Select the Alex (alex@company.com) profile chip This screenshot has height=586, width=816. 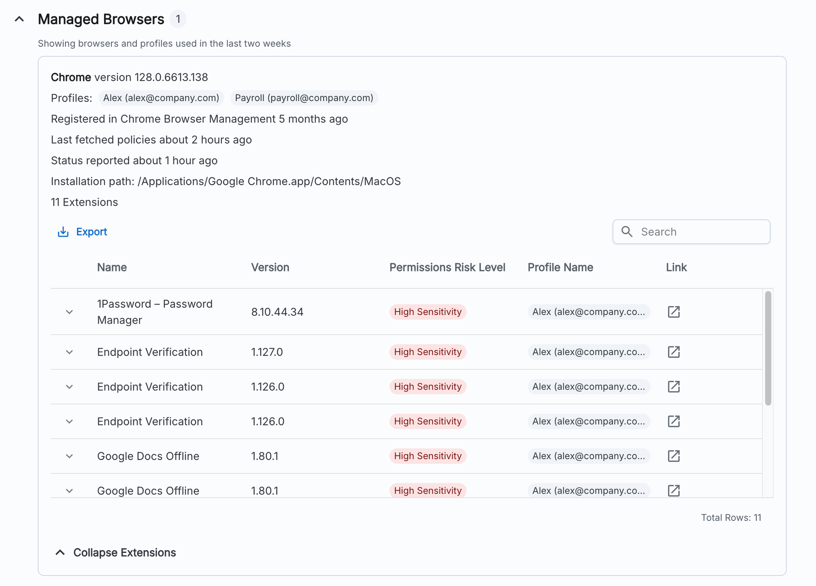click(161, 98)
